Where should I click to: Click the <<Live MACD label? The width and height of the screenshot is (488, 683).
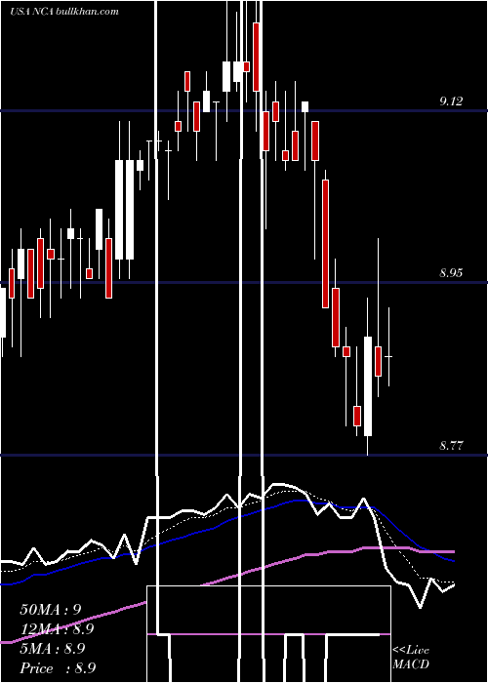click(x=411, y=657)
